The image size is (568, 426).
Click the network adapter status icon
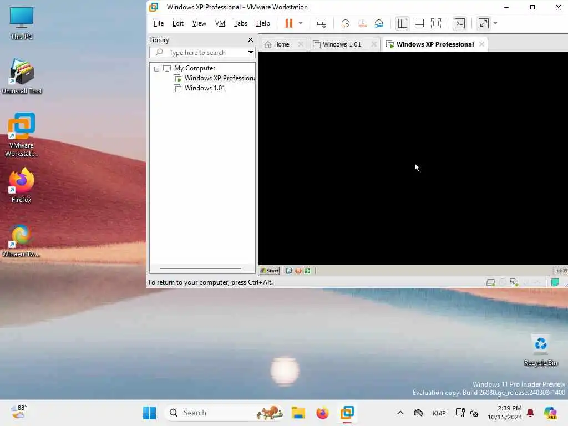514,282
